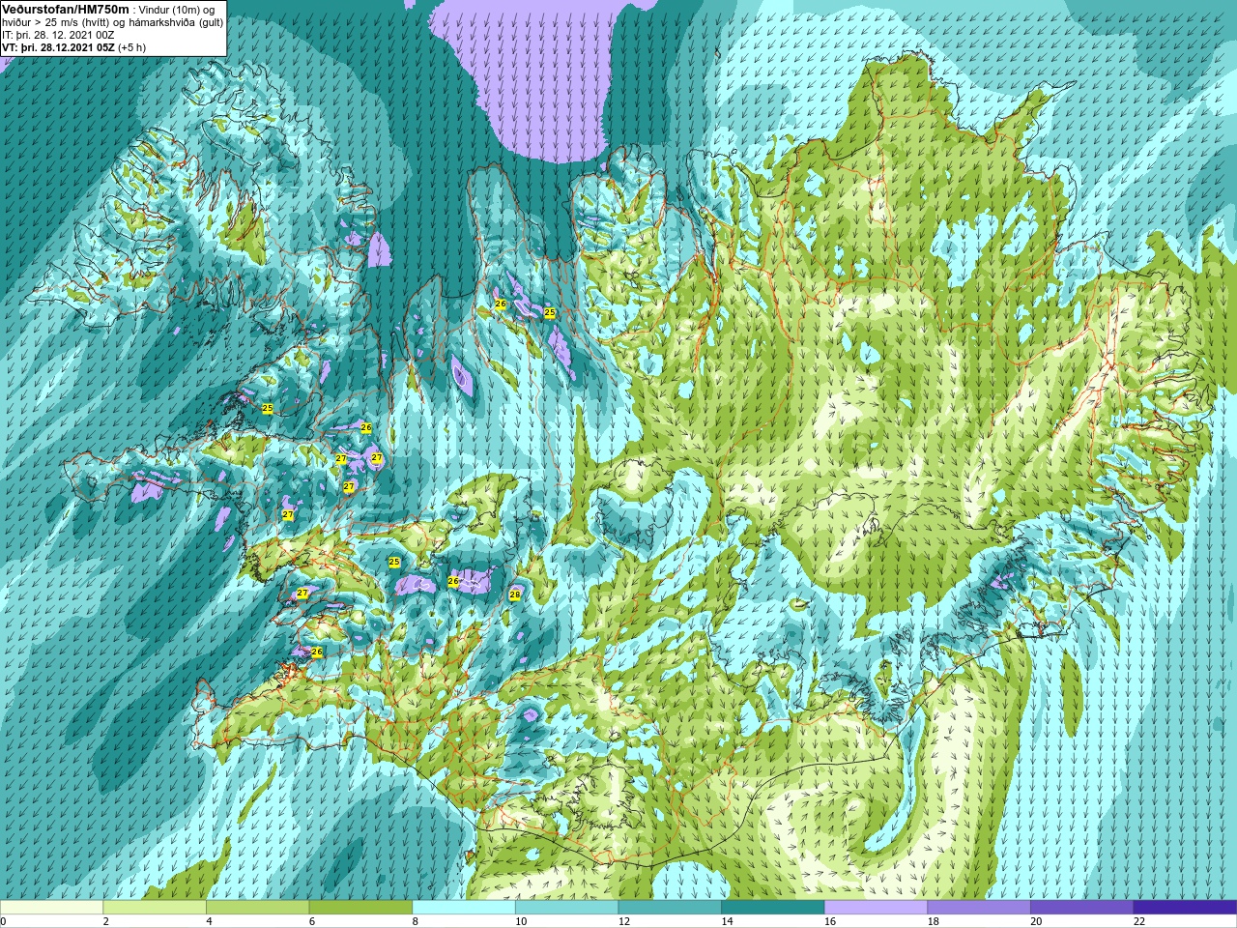Click the '18' tick label on the scale
This screenshot has height=928, width=1237.
pyautogui.click(x=934, y=921)
